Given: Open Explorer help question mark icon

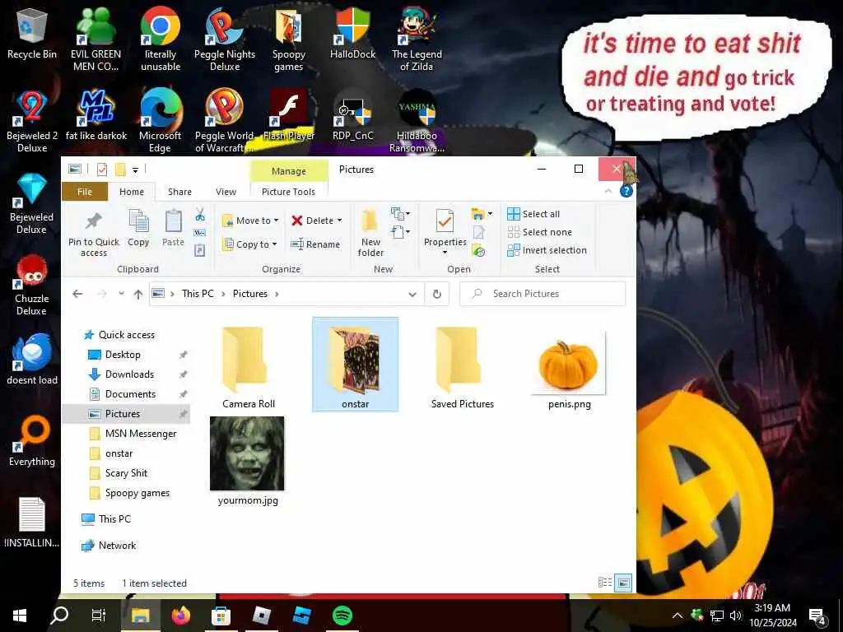Looking at the screenshot, I should tap(626, 191).
